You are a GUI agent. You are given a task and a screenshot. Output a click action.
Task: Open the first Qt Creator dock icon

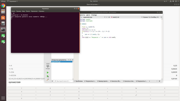click(3, 36)
